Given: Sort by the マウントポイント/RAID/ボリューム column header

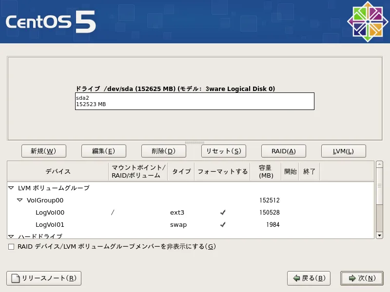Looking at the screenshot, I should tap(138, 171).
